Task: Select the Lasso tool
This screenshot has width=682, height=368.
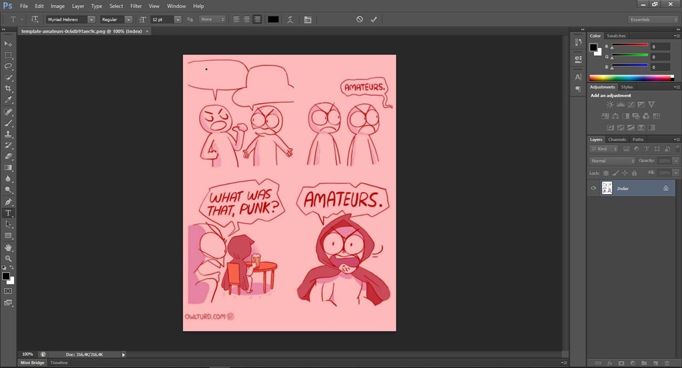Action: click(x=9, y=66)
